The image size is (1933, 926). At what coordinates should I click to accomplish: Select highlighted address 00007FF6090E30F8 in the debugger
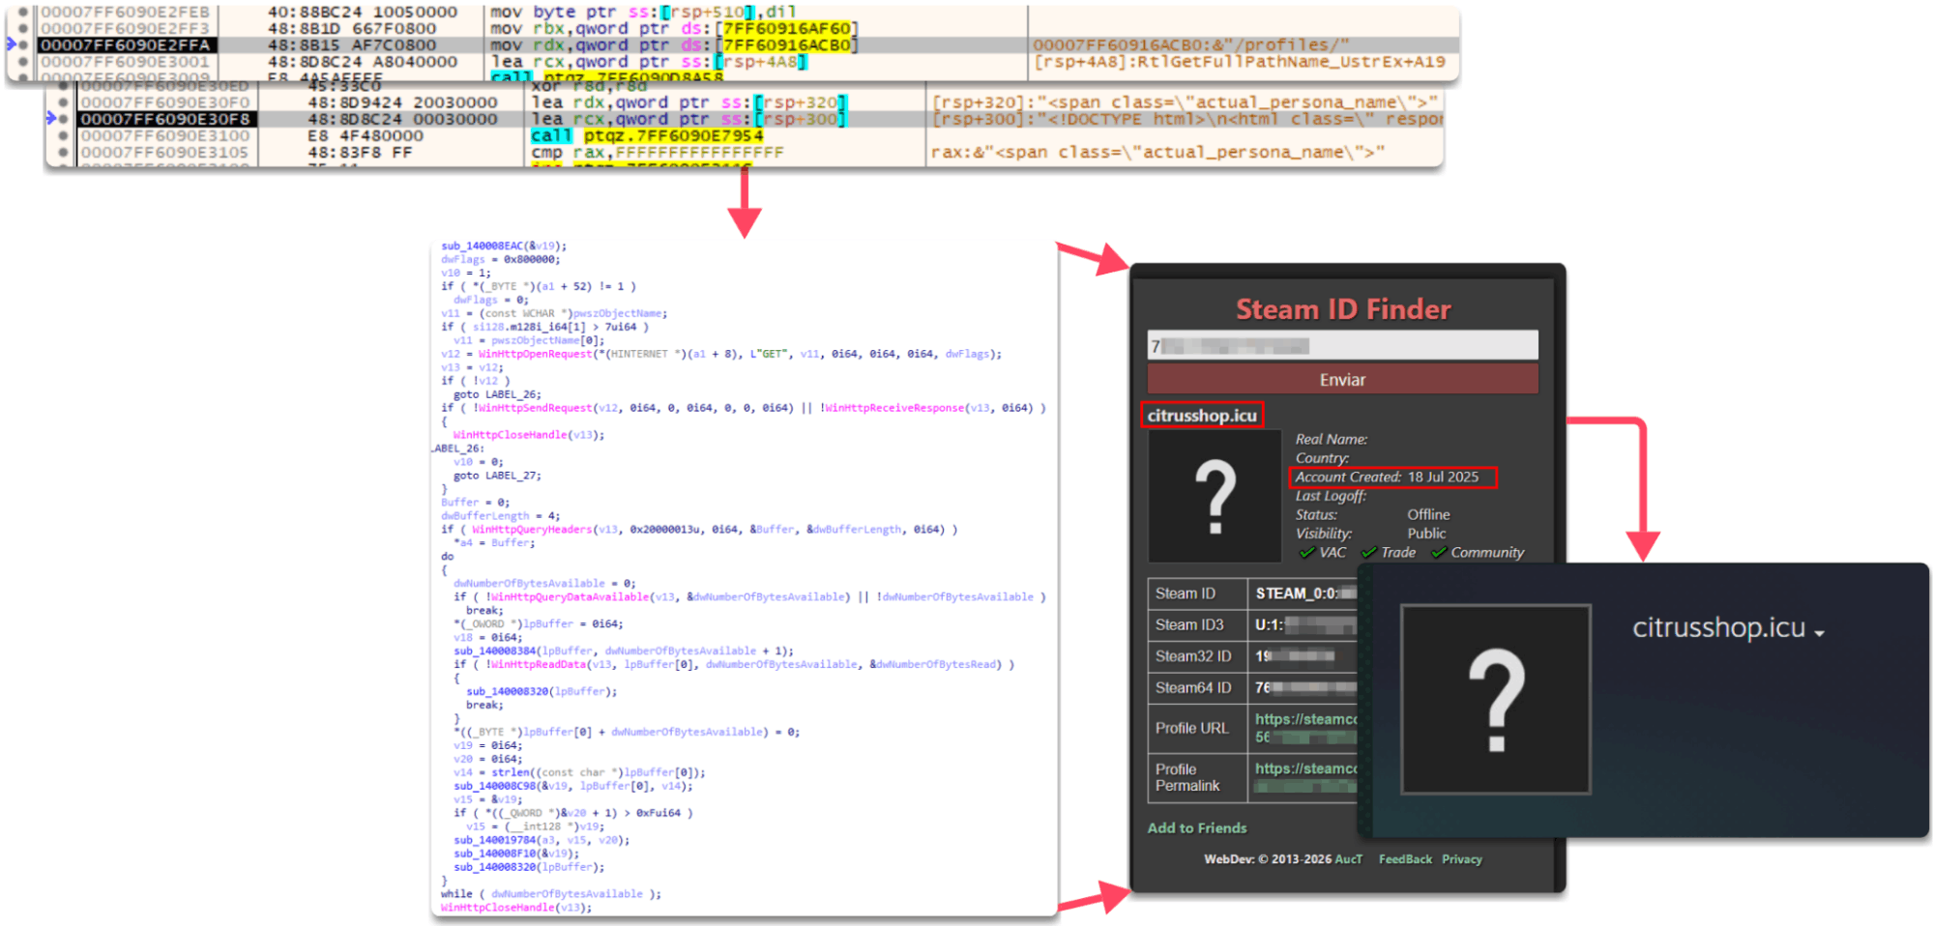165,119
